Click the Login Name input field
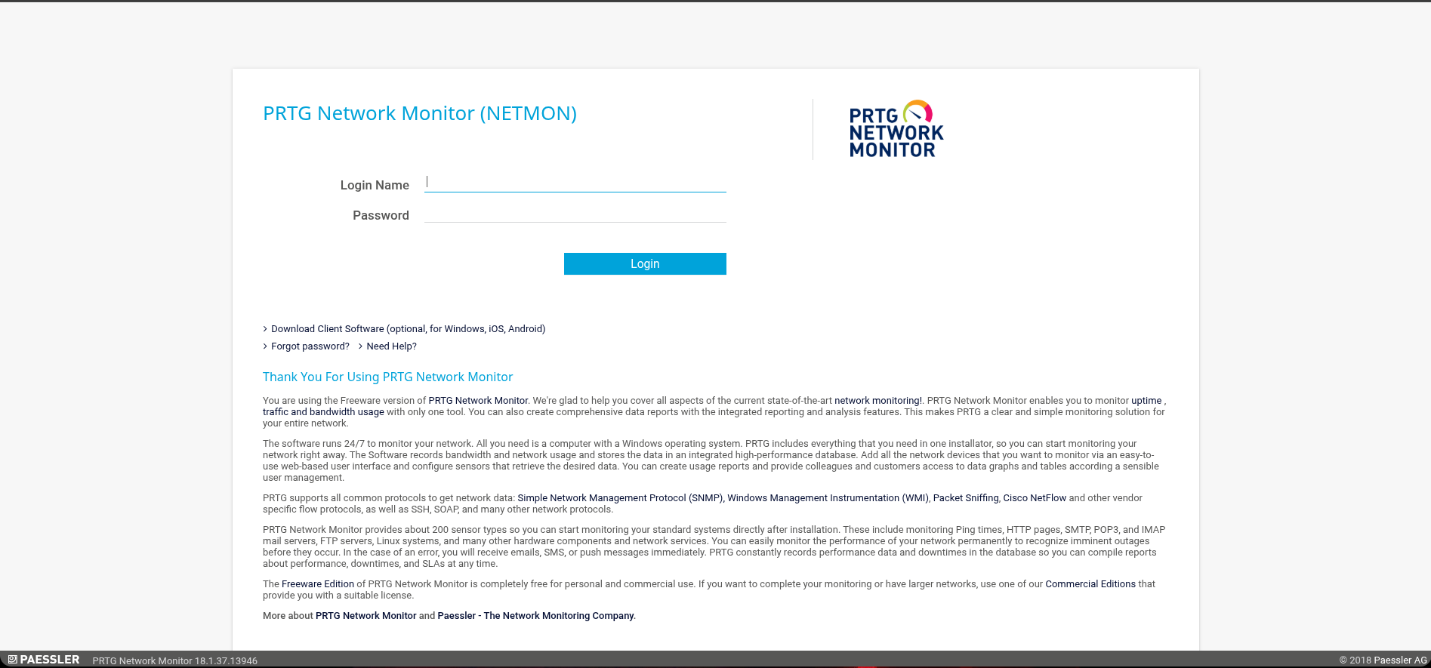1431x668 pixels. tap(575, 183)
